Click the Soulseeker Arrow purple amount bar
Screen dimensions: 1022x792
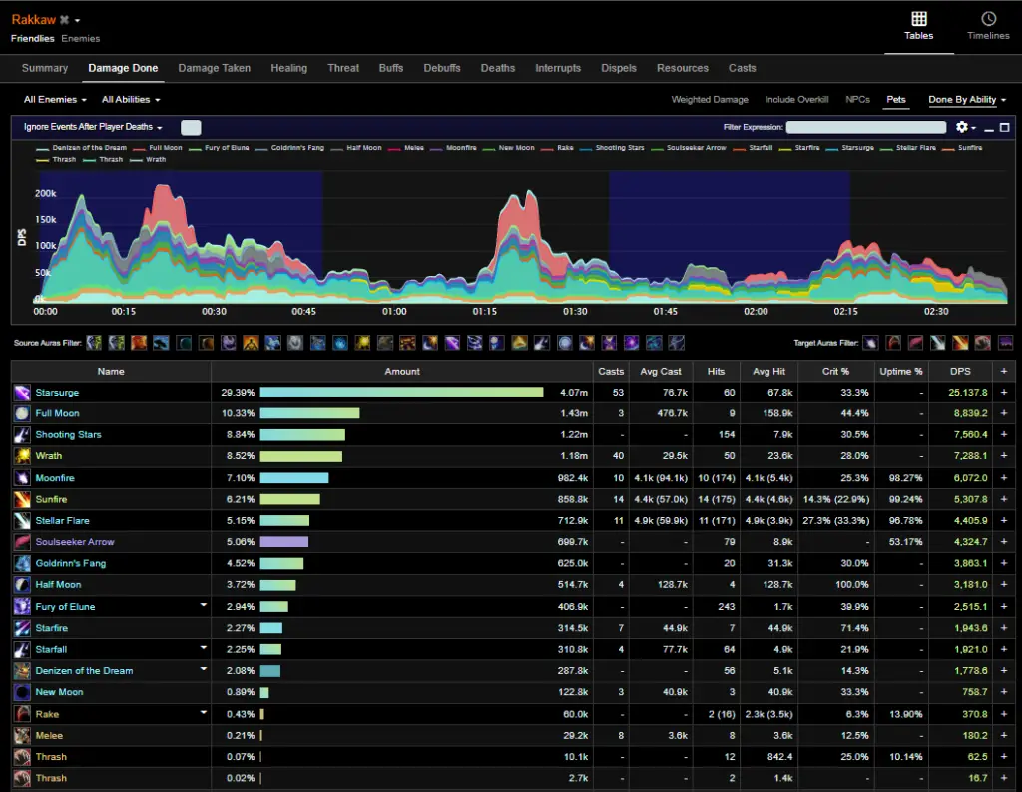pyautogui.click(x=284, y=542)
